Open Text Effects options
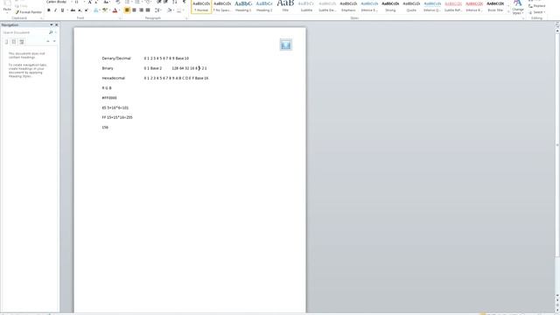Screen dimensions: 560x315 point(96,10)
